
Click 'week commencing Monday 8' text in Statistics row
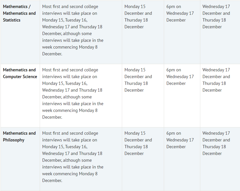[x=70, y=47]
